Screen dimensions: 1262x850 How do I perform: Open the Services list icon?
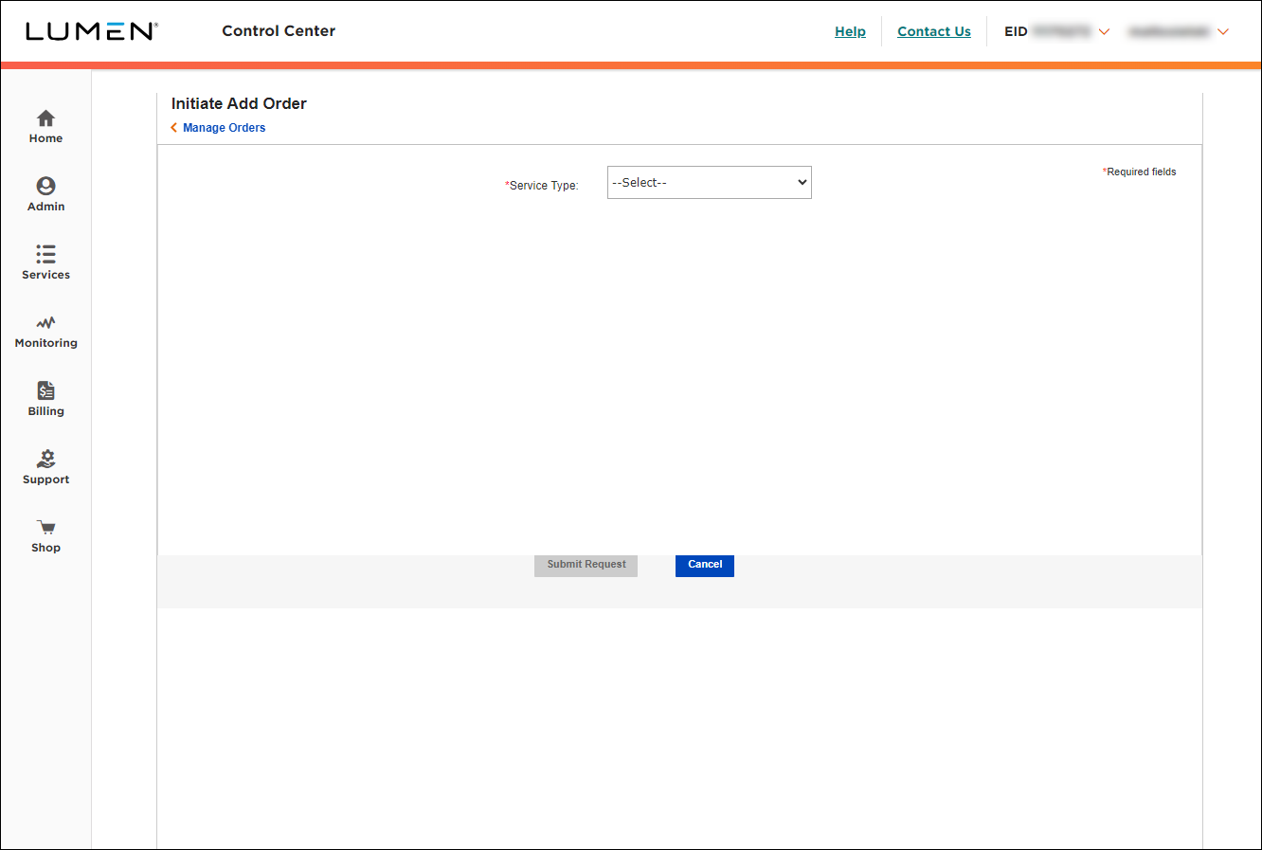pyautogui.click(x=45, y=254)
